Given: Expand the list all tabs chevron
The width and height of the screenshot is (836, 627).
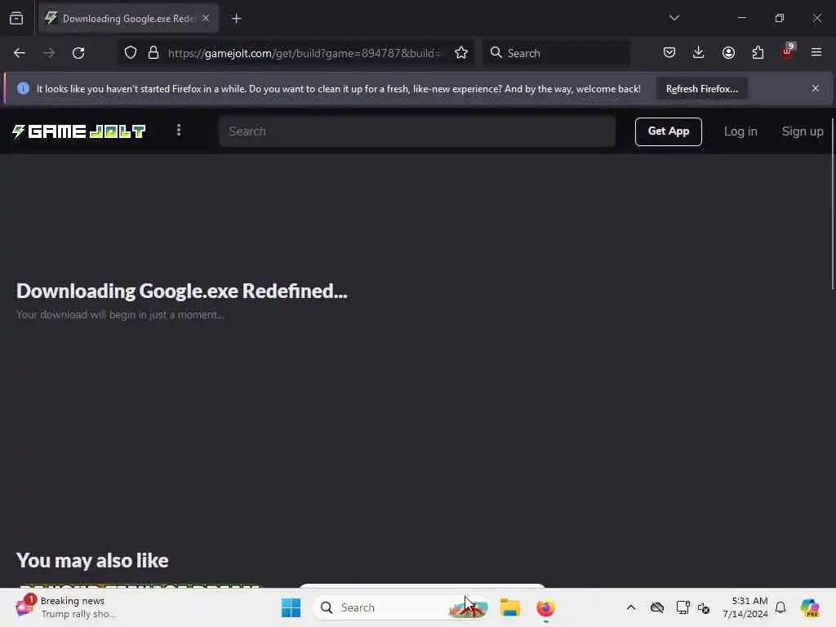Looking at the screenshot, I should point(674,18).
